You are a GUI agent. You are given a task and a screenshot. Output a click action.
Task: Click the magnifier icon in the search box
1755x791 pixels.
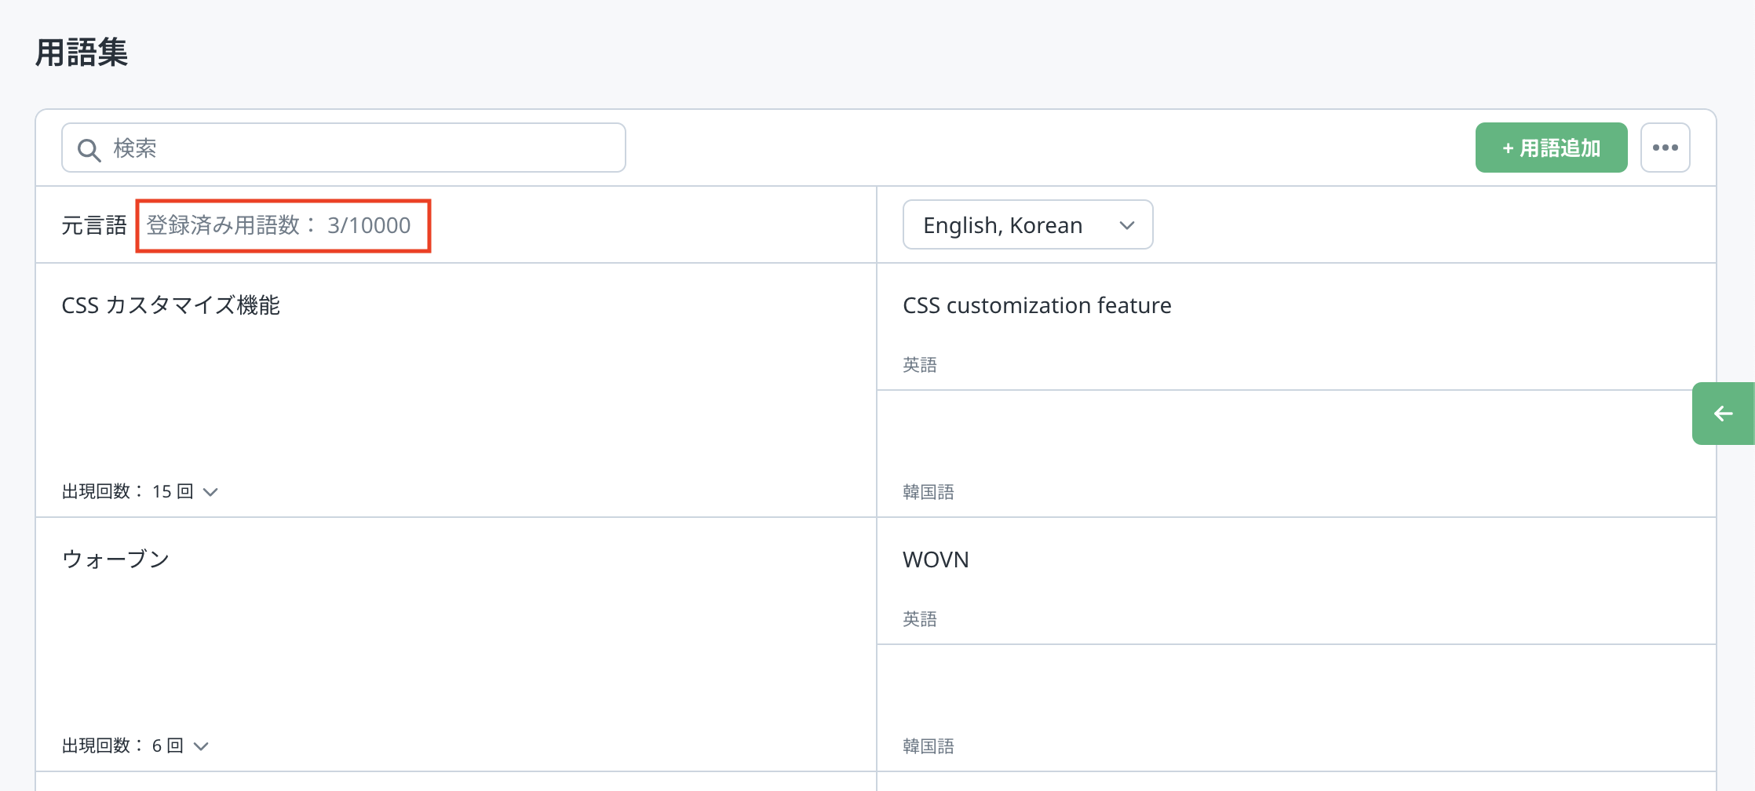tap(89, 149)
